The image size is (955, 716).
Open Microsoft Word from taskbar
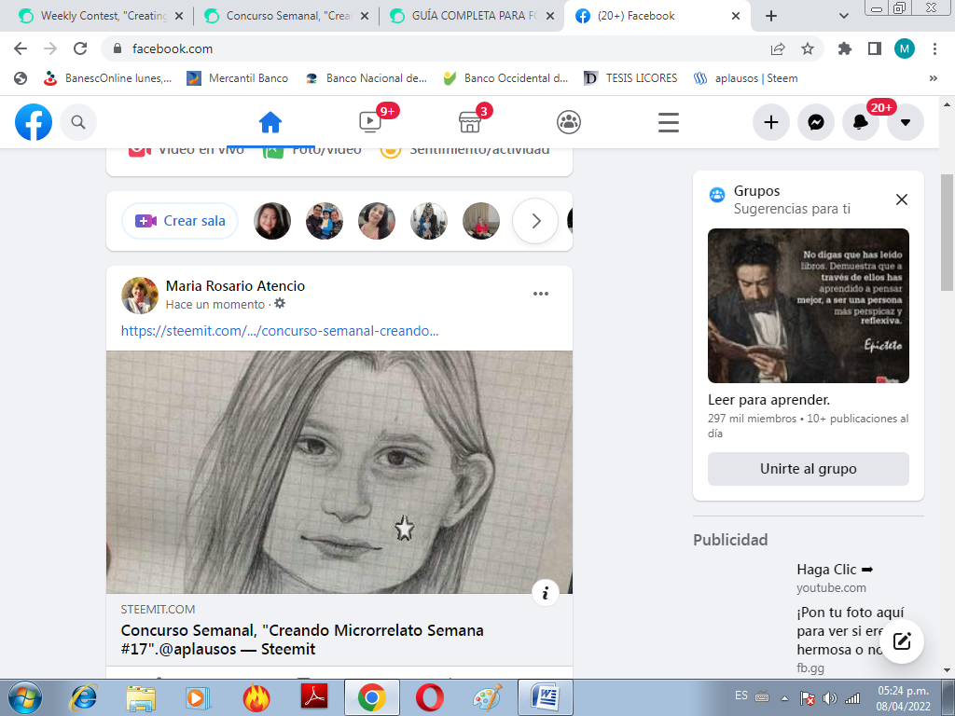tap(545, 697)
